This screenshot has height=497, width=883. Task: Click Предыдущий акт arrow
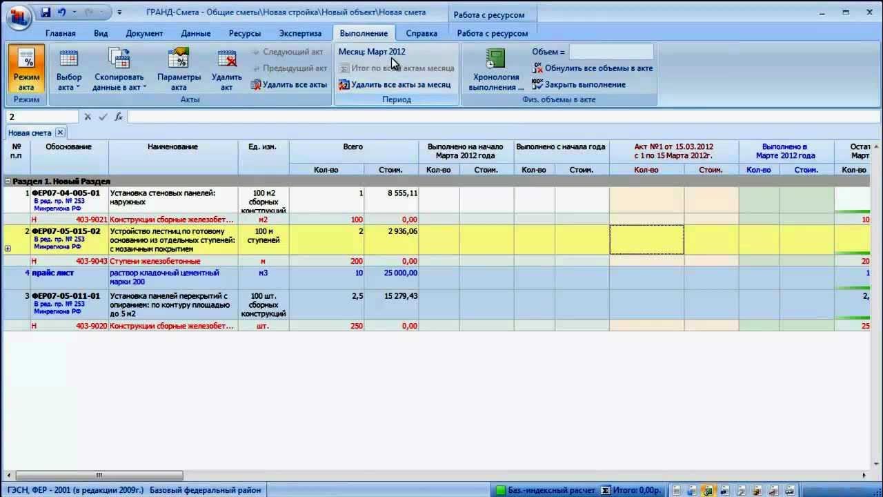pos(290,68)
